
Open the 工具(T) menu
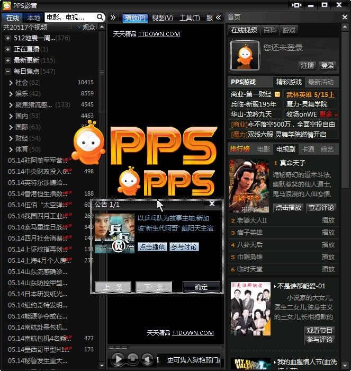click(190, 17)
